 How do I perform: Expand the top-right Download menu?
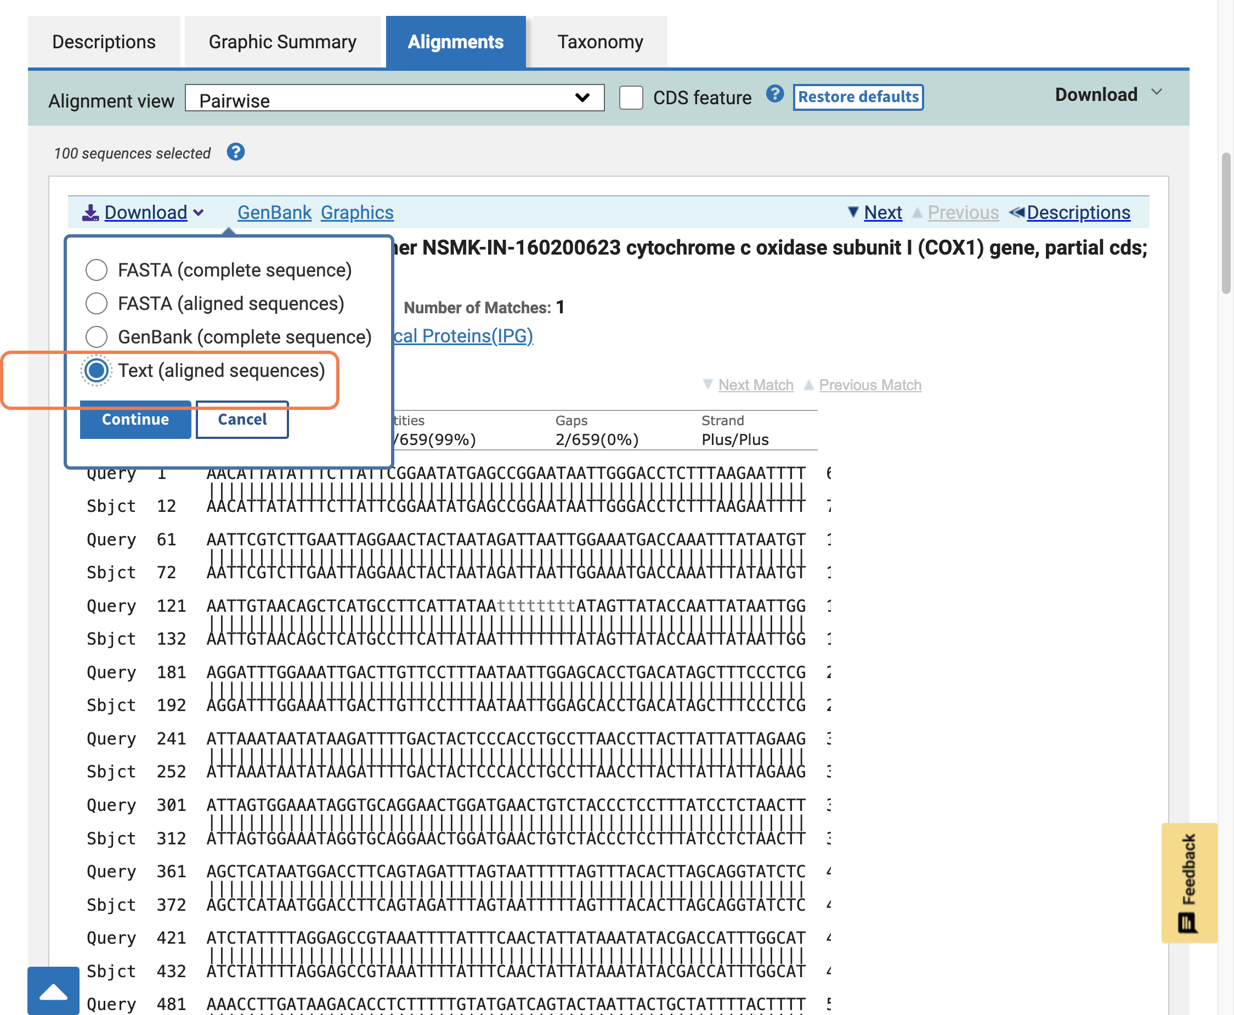pyautogui.click(x=1108, y=94)
